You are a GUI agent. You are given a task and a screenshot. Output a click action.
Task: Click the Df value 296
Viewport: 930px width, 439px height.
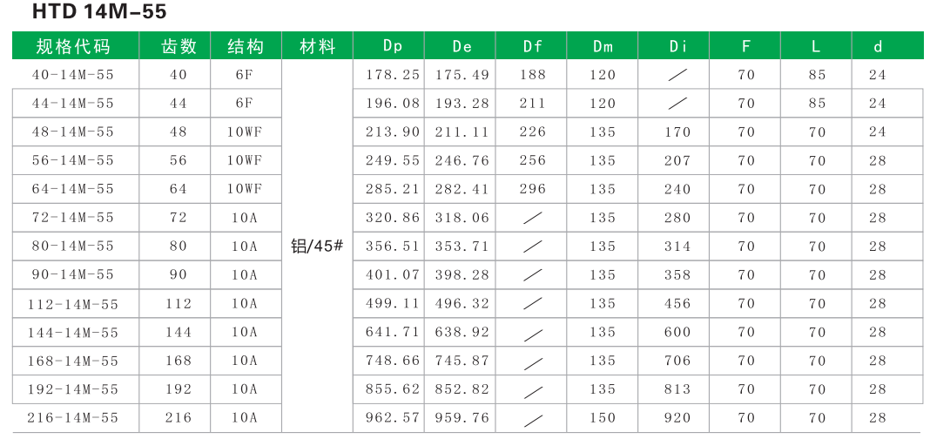tap(532, 189)
